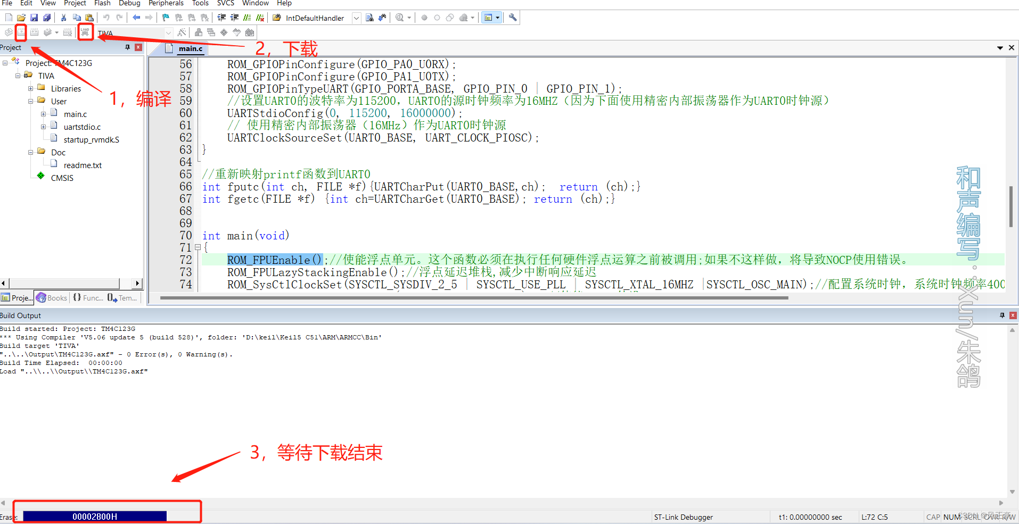Unindent the selected text
Viewport: 1019px width, 524px height.
[x=234, y=18]
